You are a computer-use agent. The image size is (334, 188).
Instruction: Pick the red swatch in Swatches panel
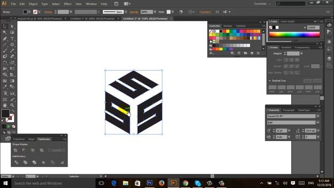[x=224, y=31]
